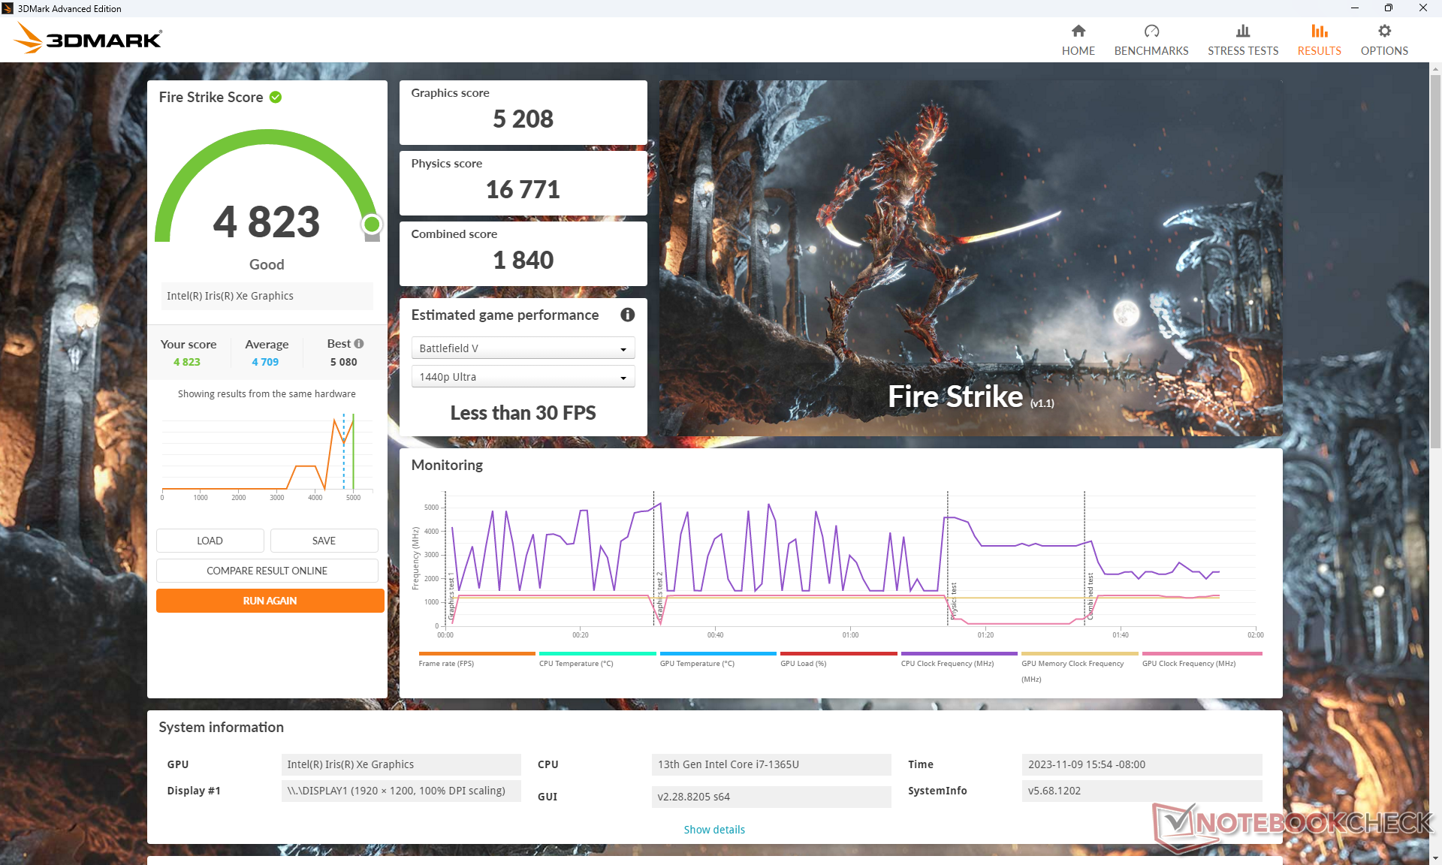Click the info icon beside Best score
This screenshot has width=1442, height=865.
pyautogui.click(x=359, y=343)
